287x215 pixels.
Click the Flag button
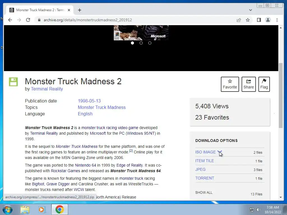264,84
